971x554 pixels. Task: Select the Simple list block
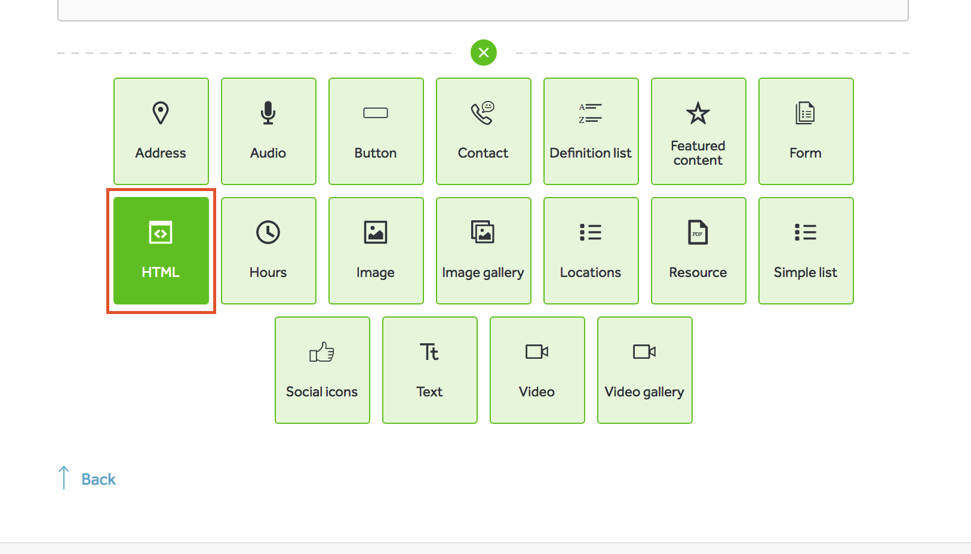[x=806, y=251]
